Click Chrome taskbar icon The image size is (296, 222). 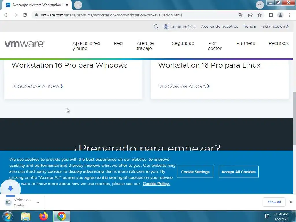pyautogui.click(x=62, y=216)
